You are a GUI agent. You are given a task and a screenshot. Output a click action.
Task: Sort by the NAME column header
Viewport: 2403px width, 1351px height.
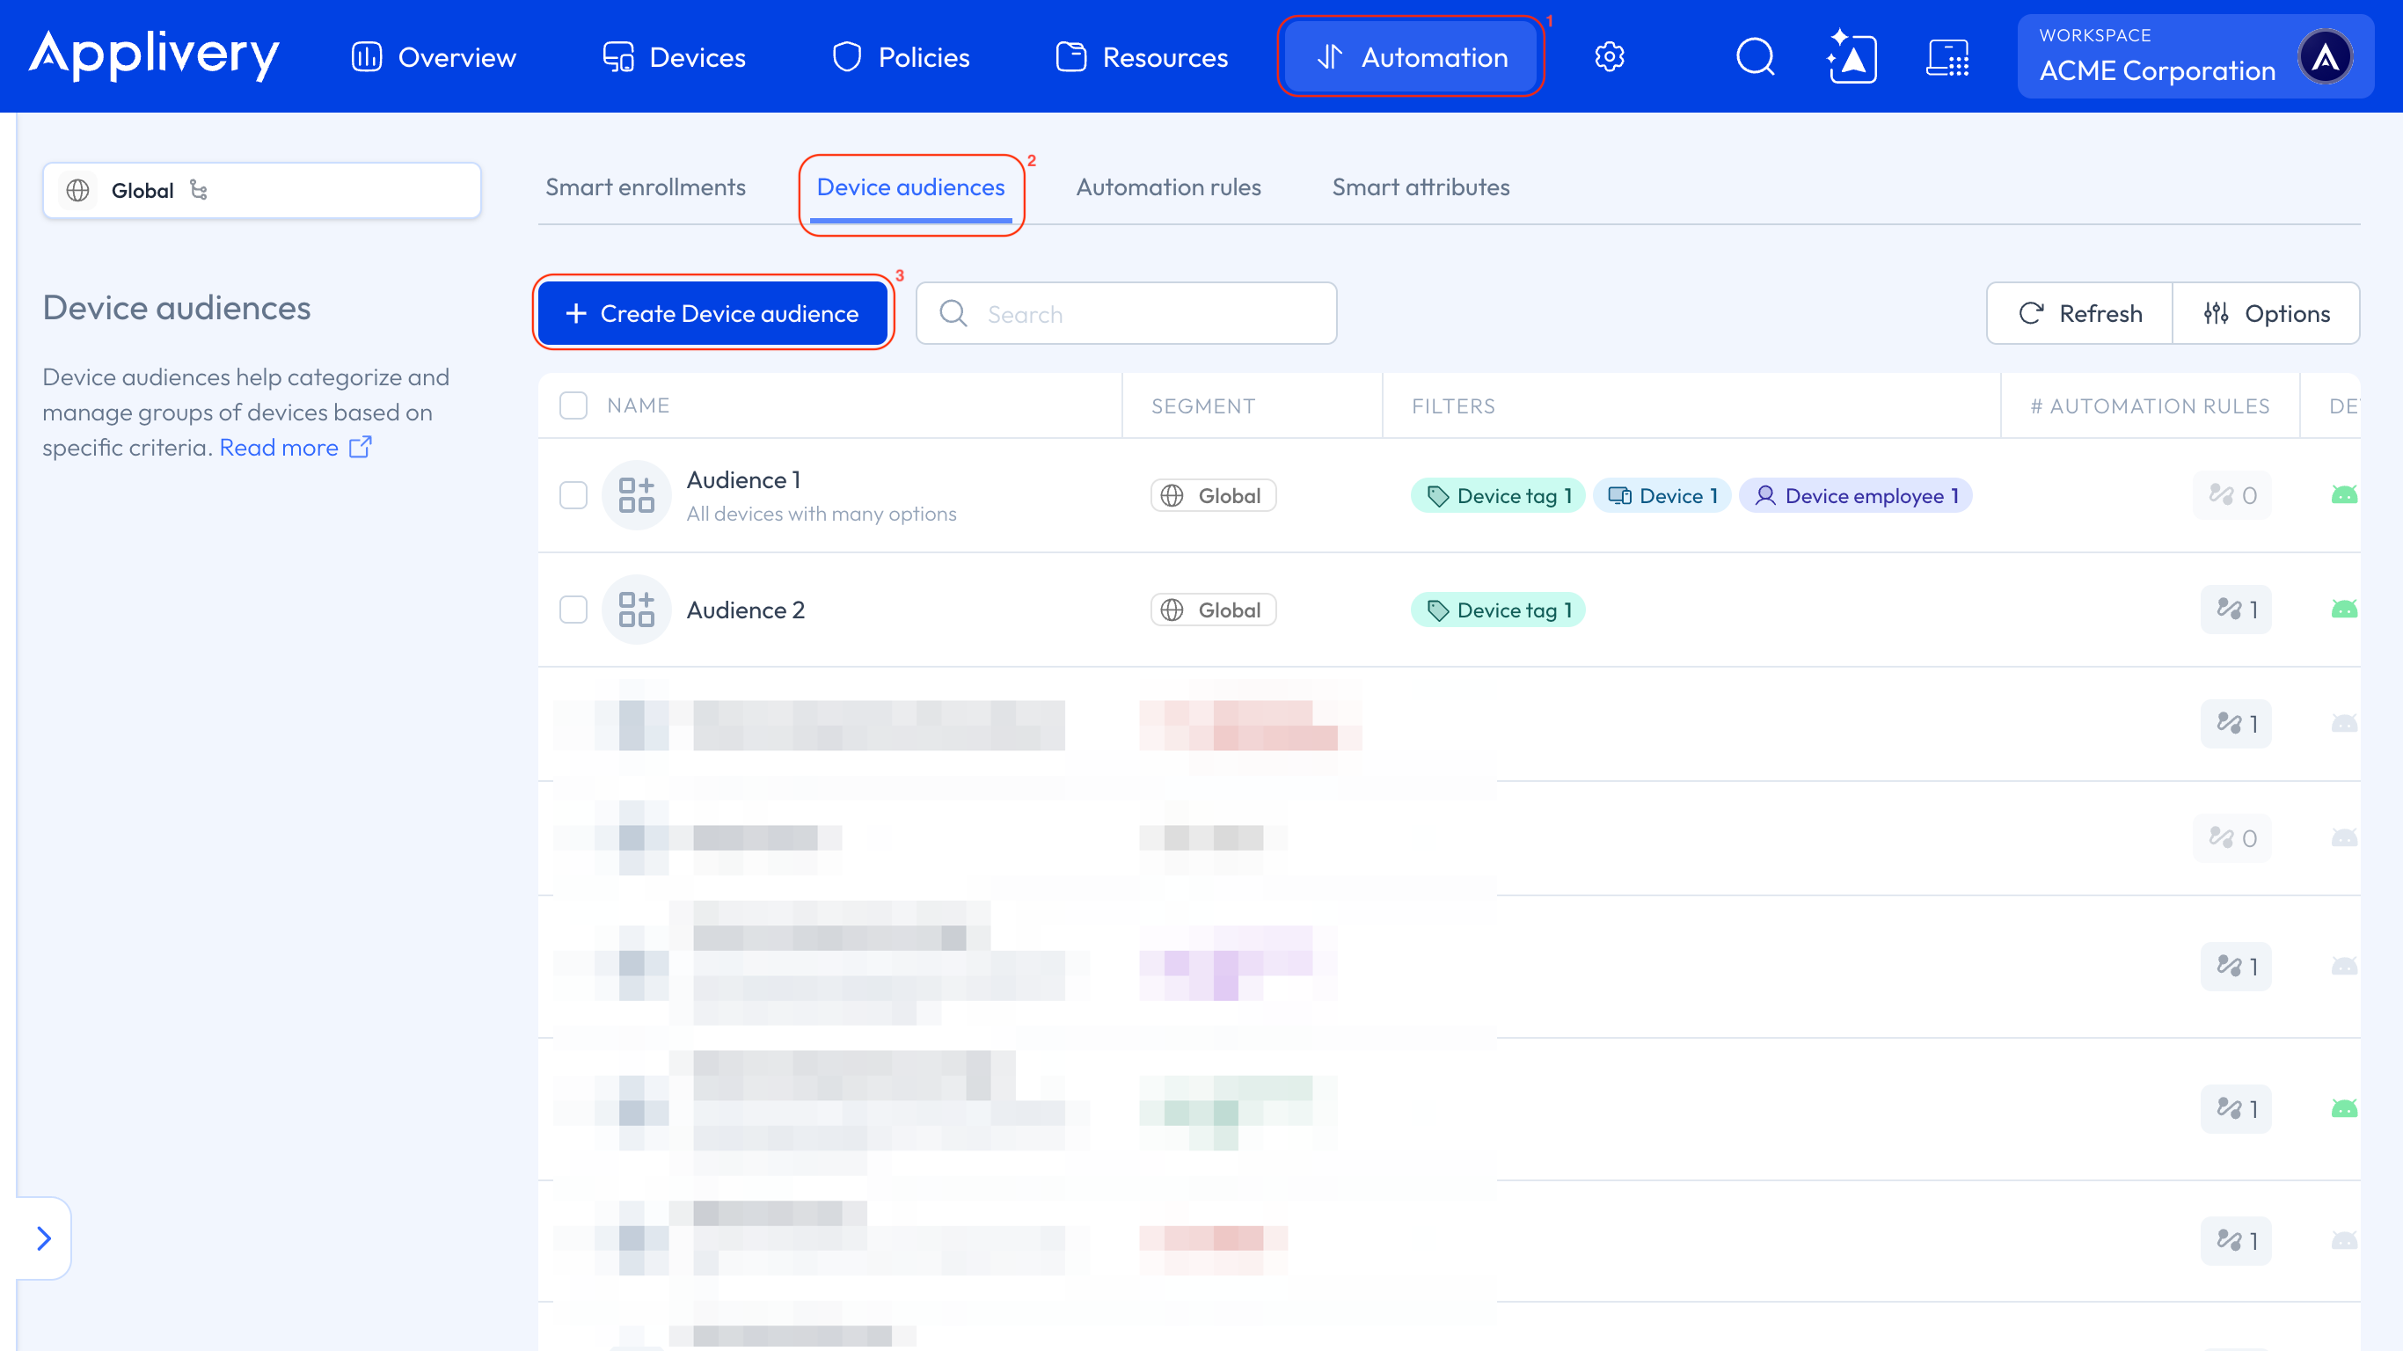pyautogui.click(x=638, y=405)
